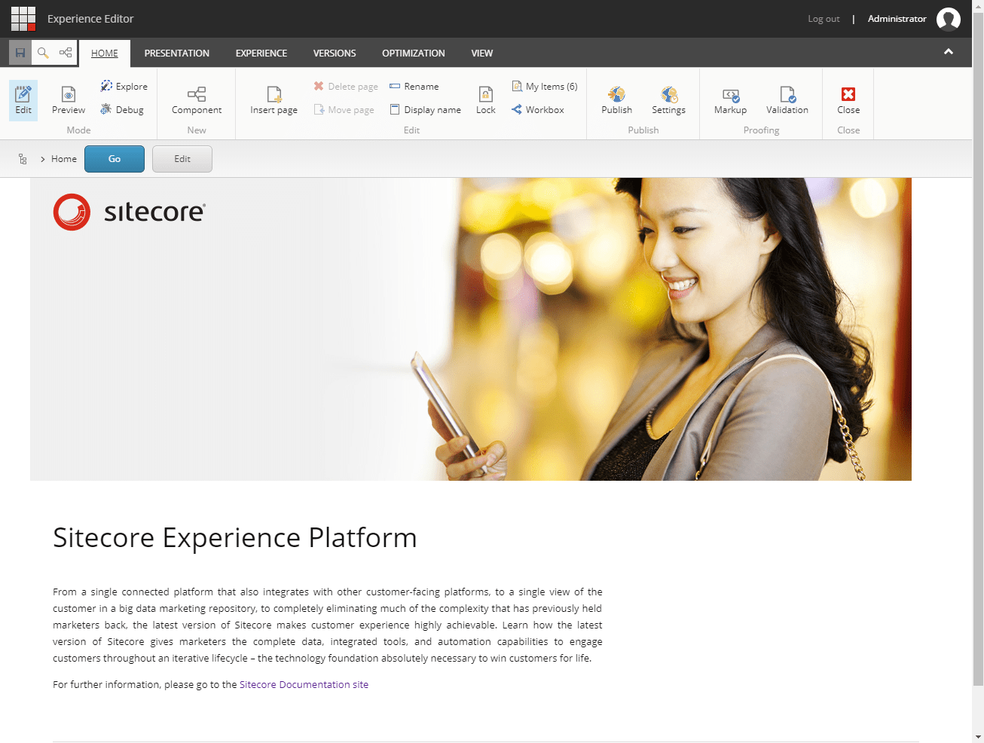The width and height of the screenshot is (984, 743).
Task: Open the breadcrumb tree icon
Action: [x=23, y=159]
